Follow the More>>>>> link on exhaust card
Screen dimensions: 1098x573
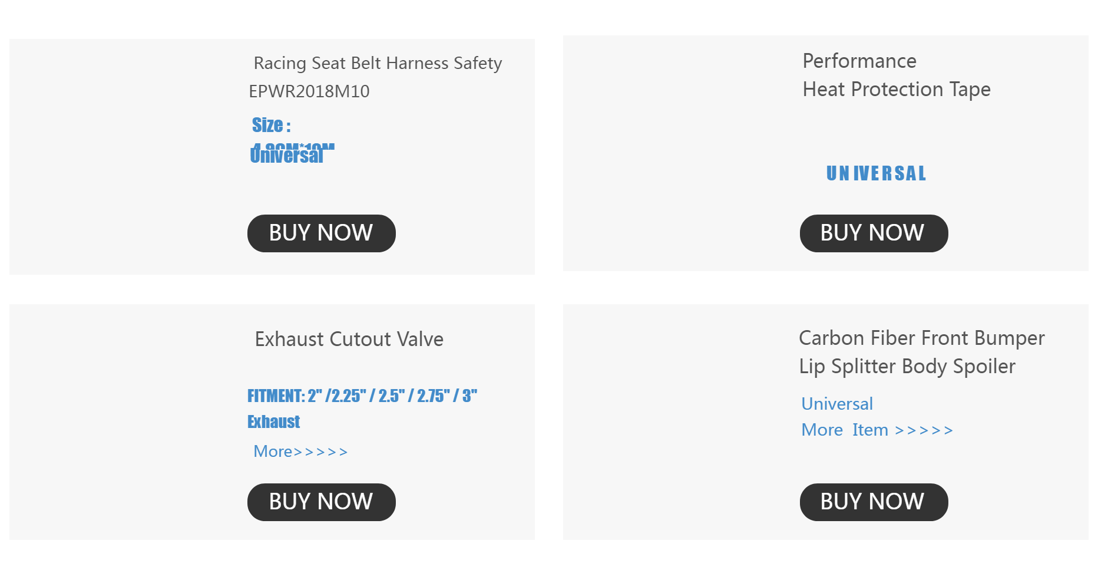coord(300,452)
